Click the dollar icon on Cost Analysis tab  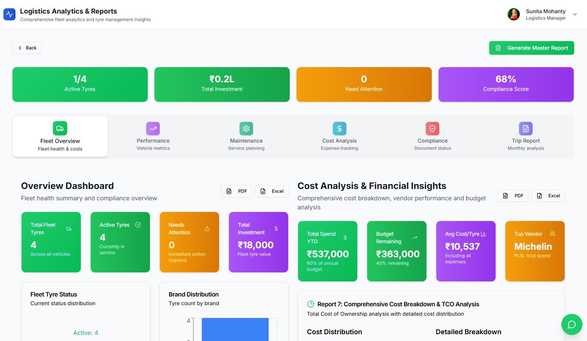click(339, 128)
